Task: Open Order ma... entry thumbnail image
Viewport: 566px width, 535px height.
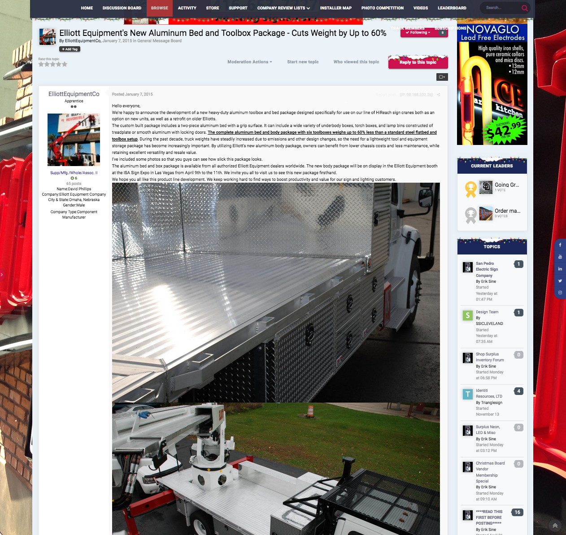Action: [x=486, y=213]
